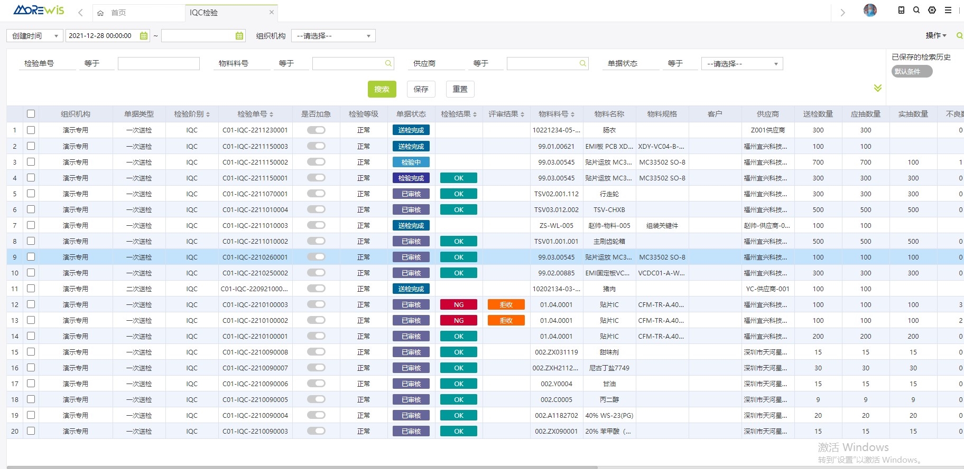Open the 组织机构 dropdown

click(333, 36)
